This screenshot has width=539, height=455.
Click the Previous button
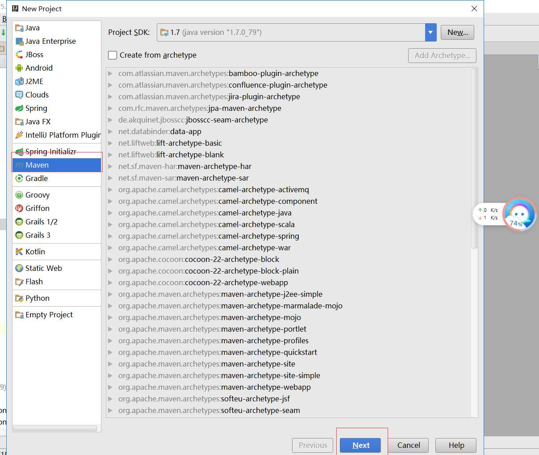313,445
